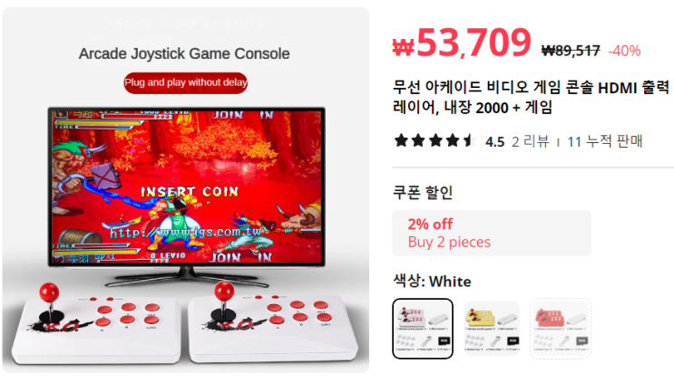674x383 pixels.
Task: Click the left white joystick controller
Action: click(97, 324)
